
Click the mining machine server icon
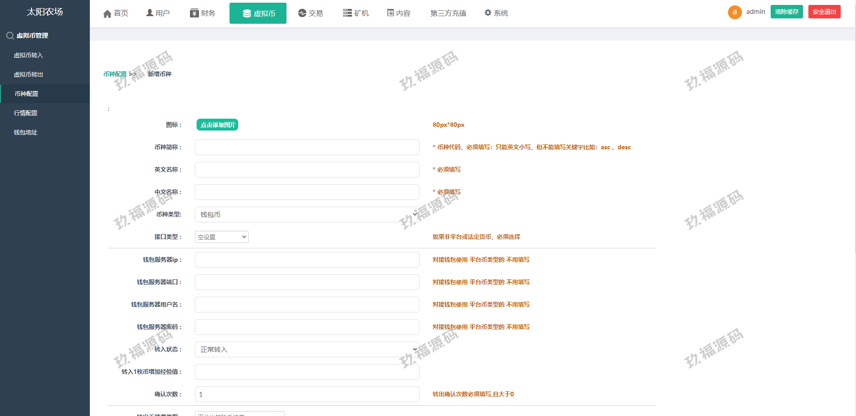click(x=347, y=13)
